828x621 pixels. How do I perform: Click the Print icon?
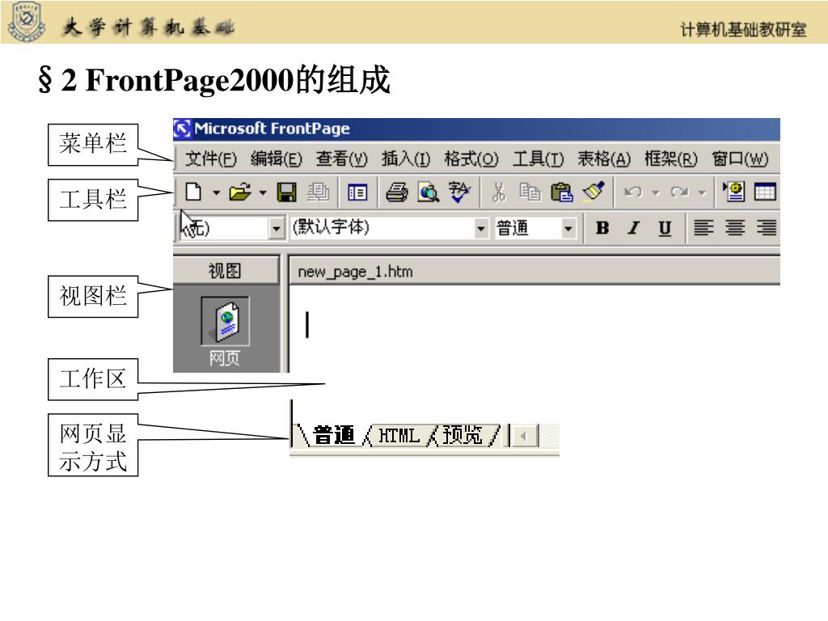click(x=396, y=192)
